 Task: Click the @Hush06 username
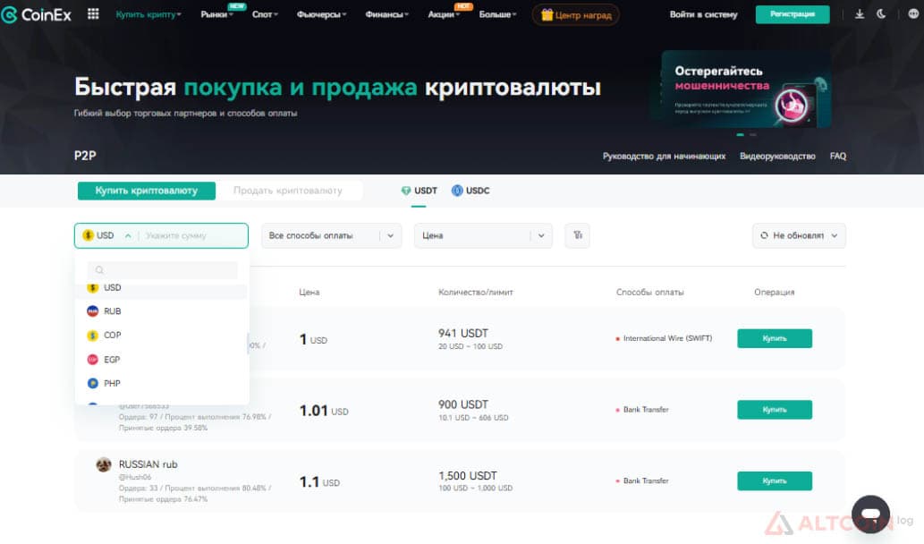coord(135,477)
